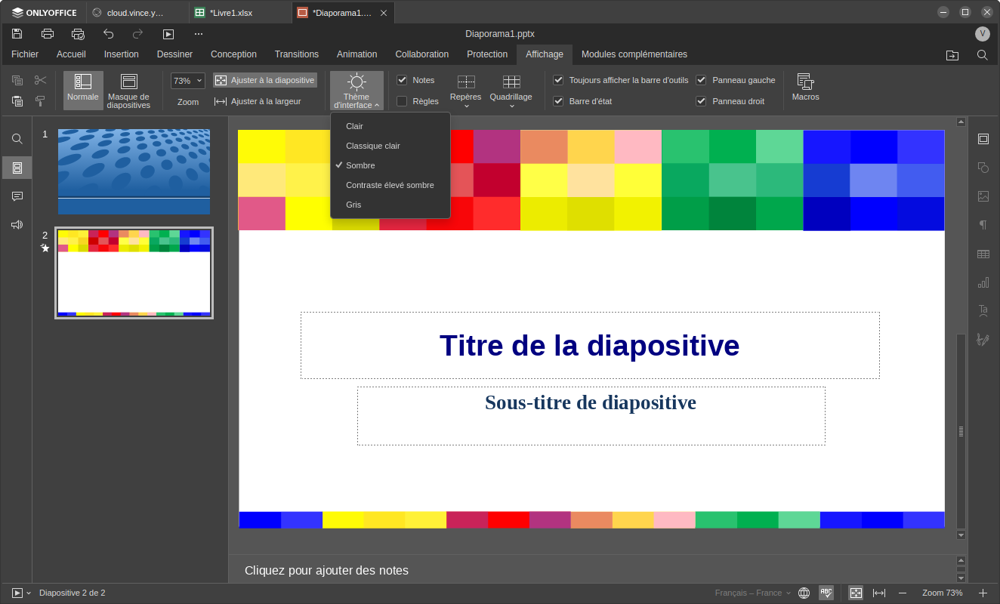1000x604 pixels.
Task: Open Masque de diapositives view
Action: tap(128, 90)
